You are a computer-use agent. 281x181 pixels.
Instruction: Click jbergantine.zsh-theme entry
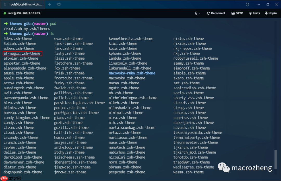click(x=75, y=162)
